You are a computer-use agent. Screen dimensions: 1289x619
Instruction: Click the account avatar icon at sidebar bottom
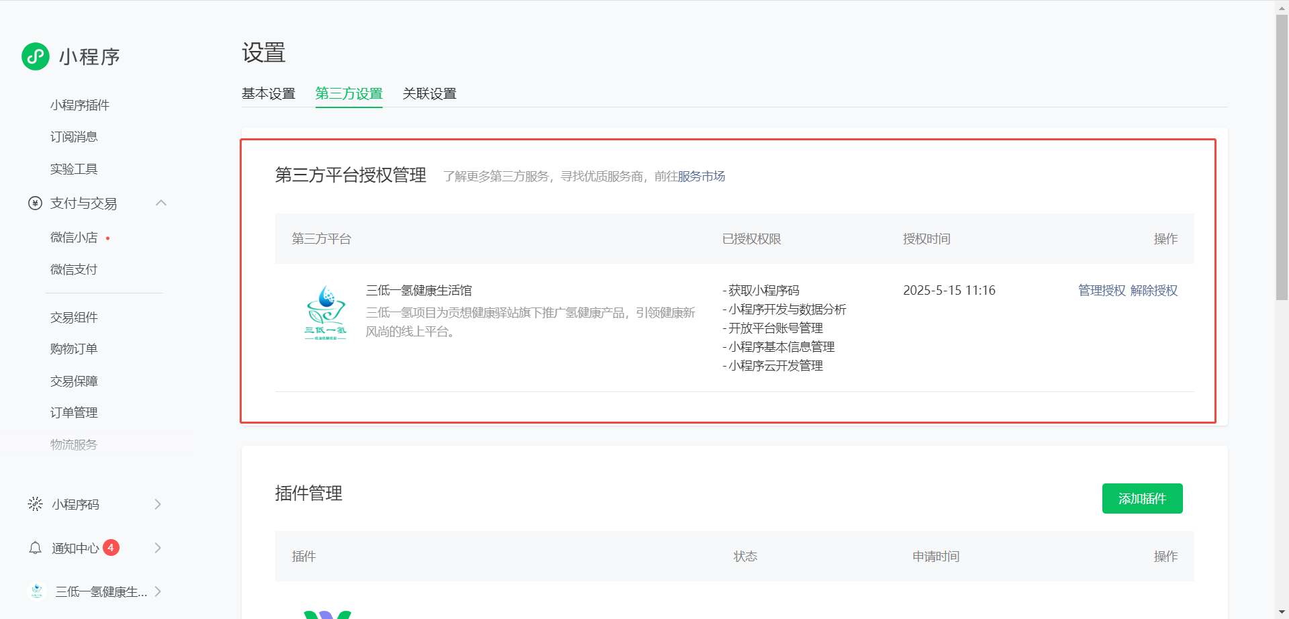(36, 591)
